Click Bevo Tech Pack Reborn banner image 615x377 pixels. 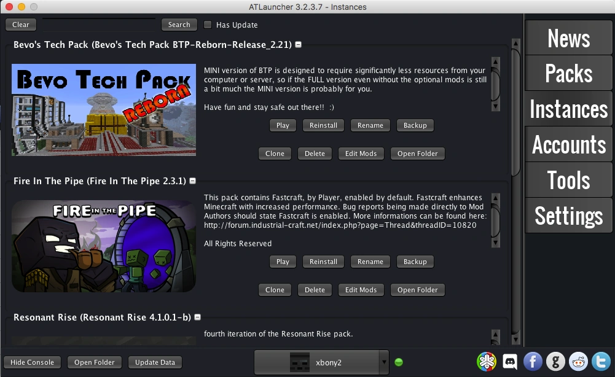pos(104,110)
